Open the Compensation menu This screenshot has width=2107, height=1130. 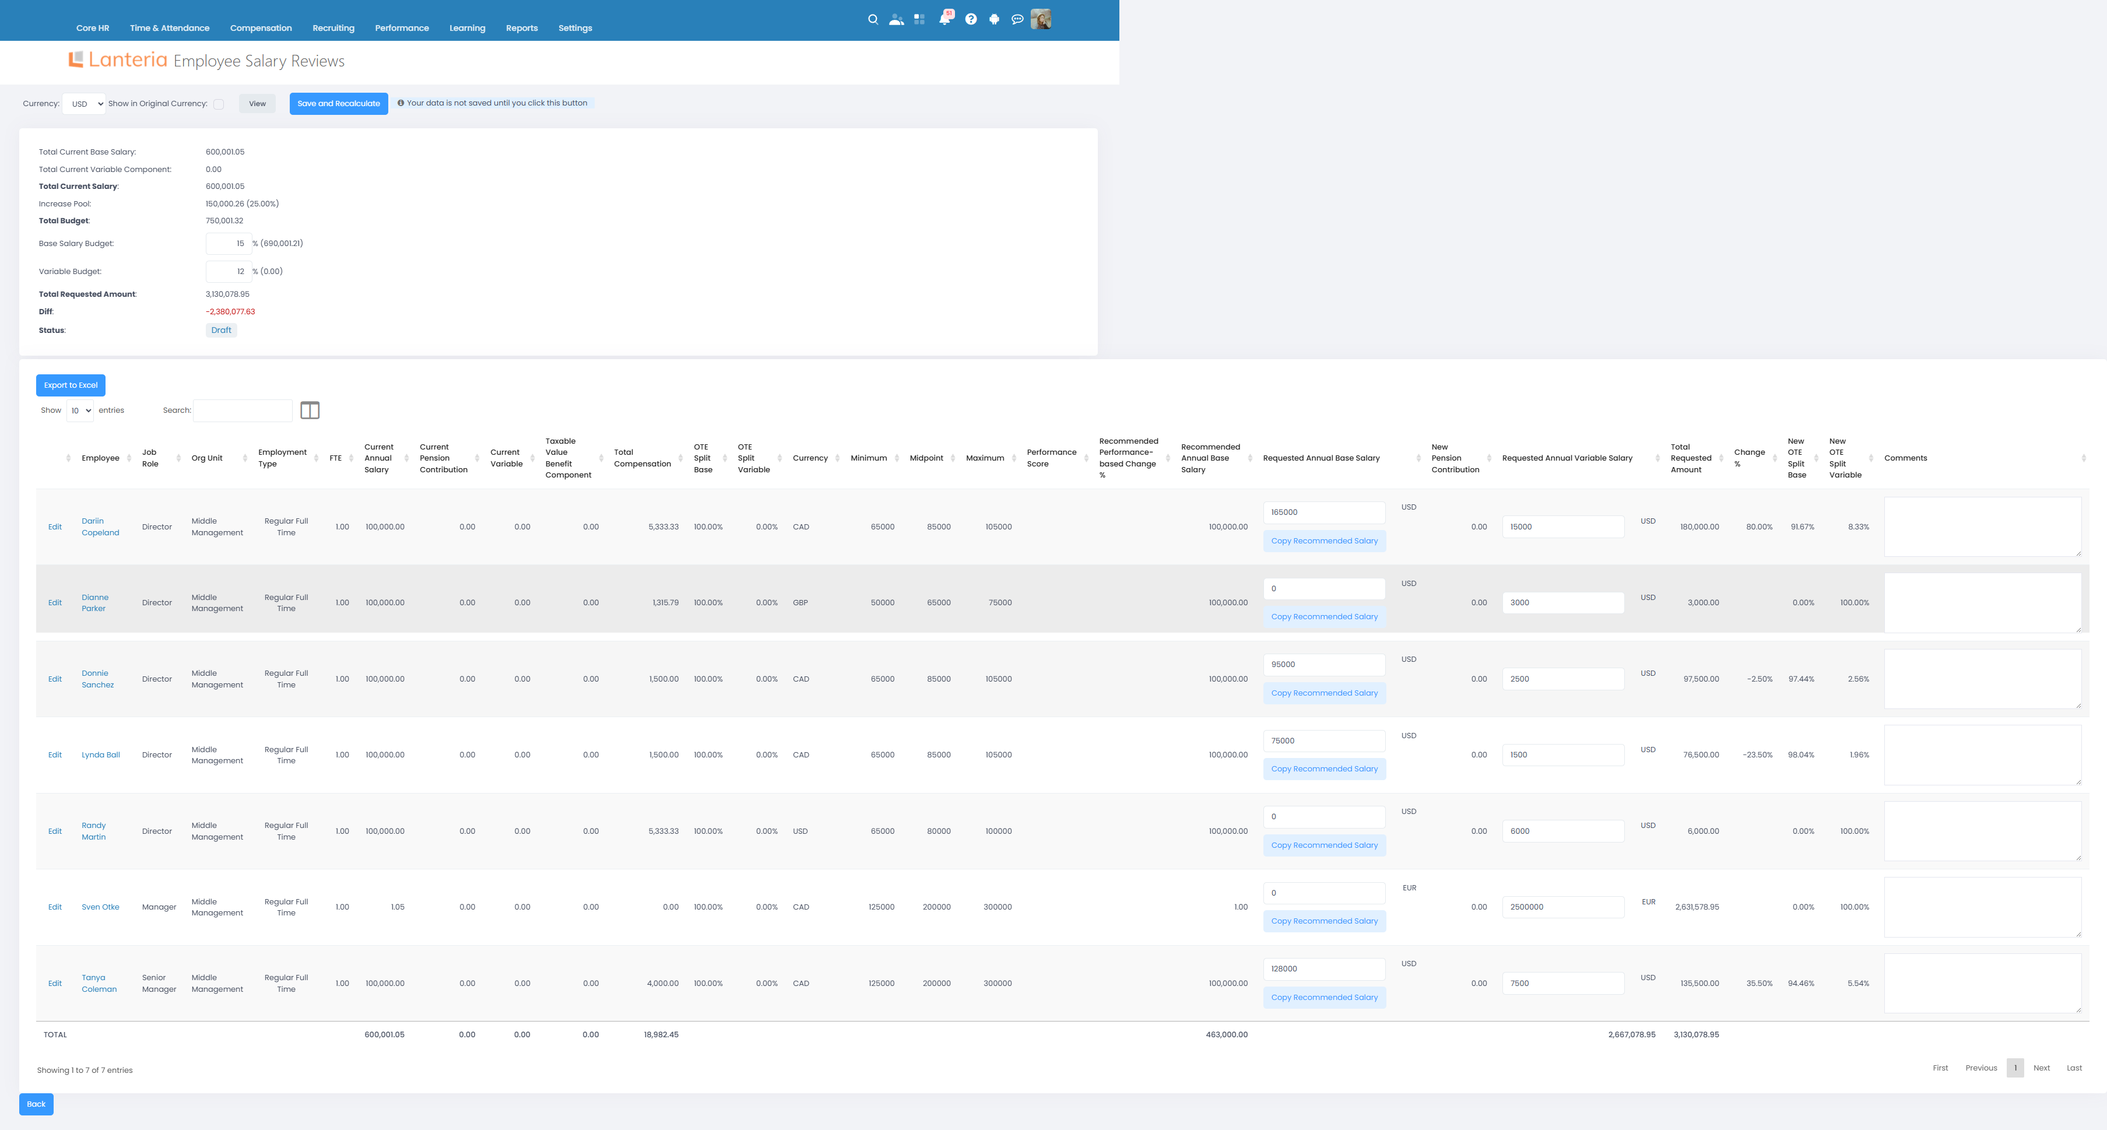point(261,28)
